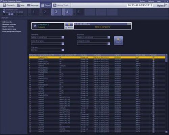Open the Message tab icon
The height and width of the screenshot is (135, 169).
[28, 5]
